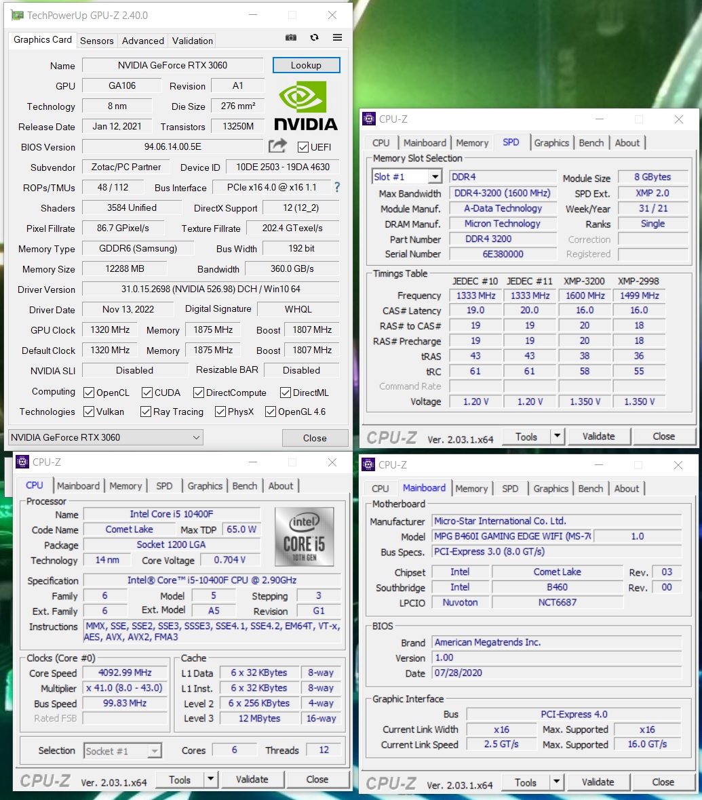Switch to GPU-Z Advanced tab
The image size is (702, 800).
click(143, 41)
